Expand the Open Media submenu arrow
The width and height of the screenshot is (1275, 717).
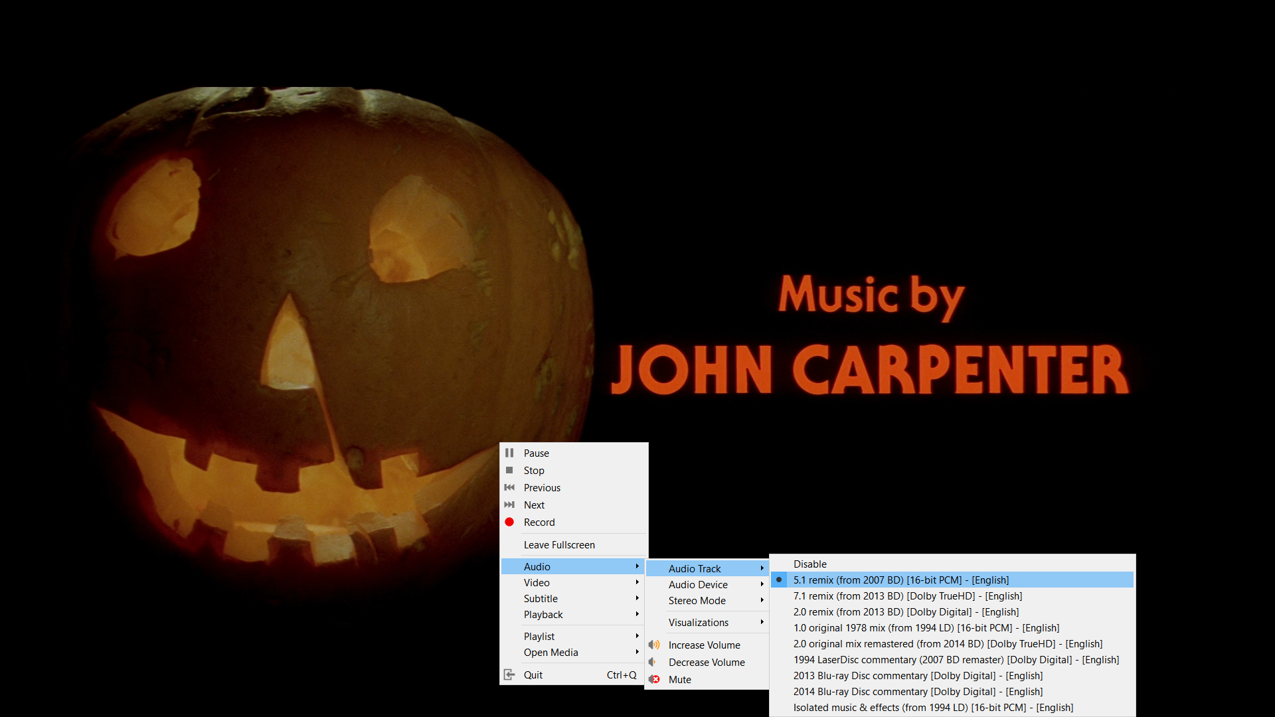637,652
